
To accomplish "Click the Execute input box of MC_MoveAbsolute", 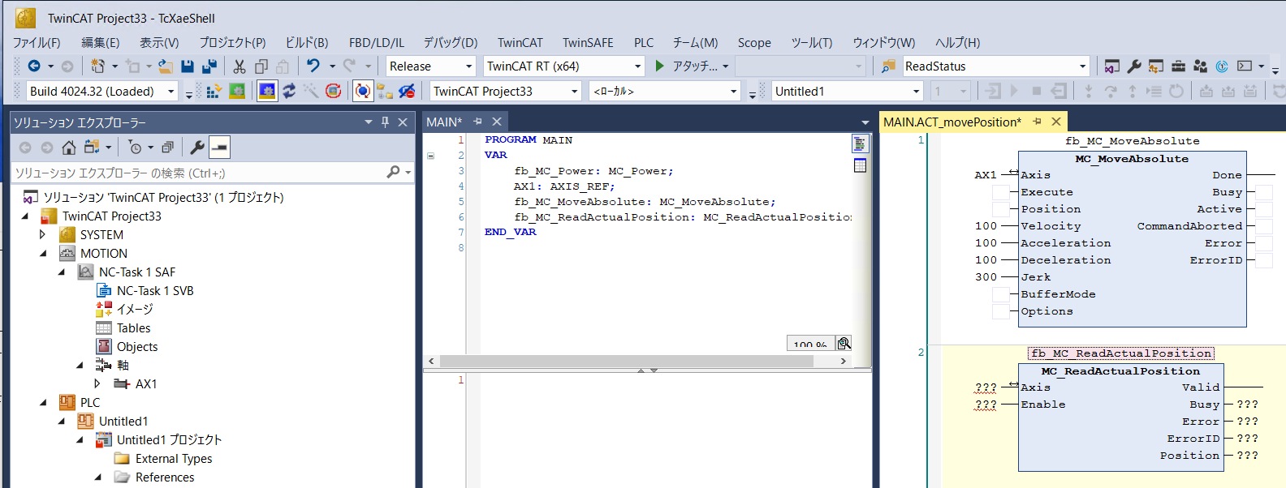I will [x=1001, y=192].
